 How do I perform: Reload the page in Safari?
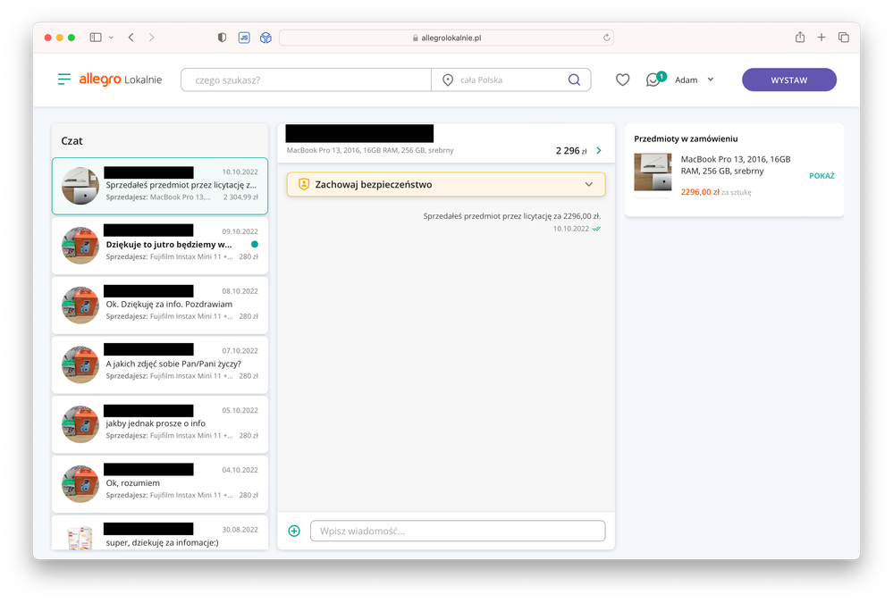point(607,38)
